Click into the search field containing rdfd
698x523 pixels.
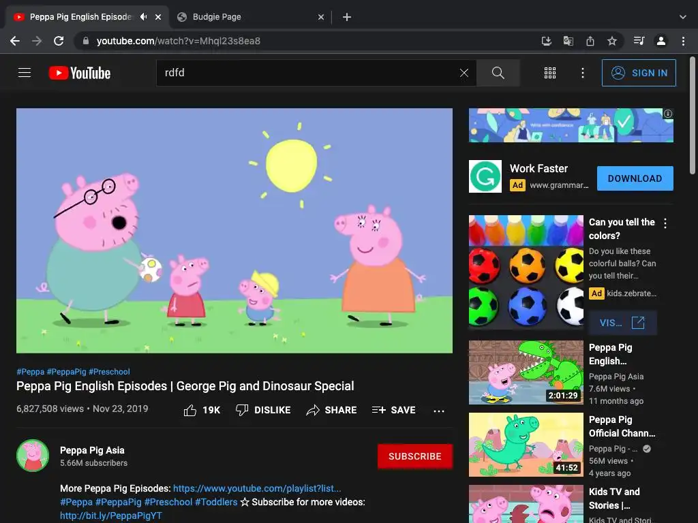(x=307, y=73)
